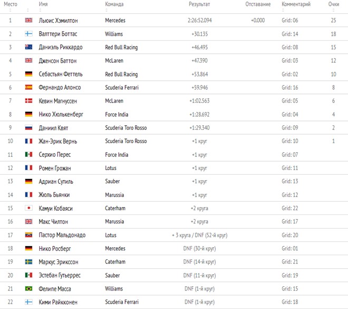Screen dimensions: 348x309
Task: Sort by Комментарий column header
Action: point(296,4)
